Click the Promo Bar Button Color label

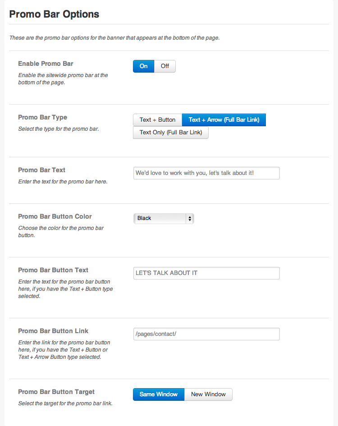[55, 216]
